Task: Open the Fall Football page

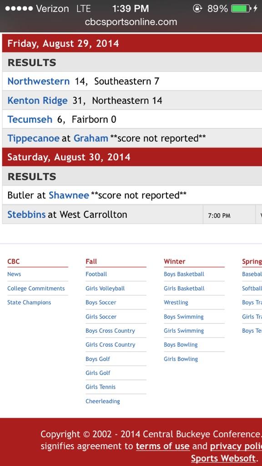Action: (x=96, y=274)
